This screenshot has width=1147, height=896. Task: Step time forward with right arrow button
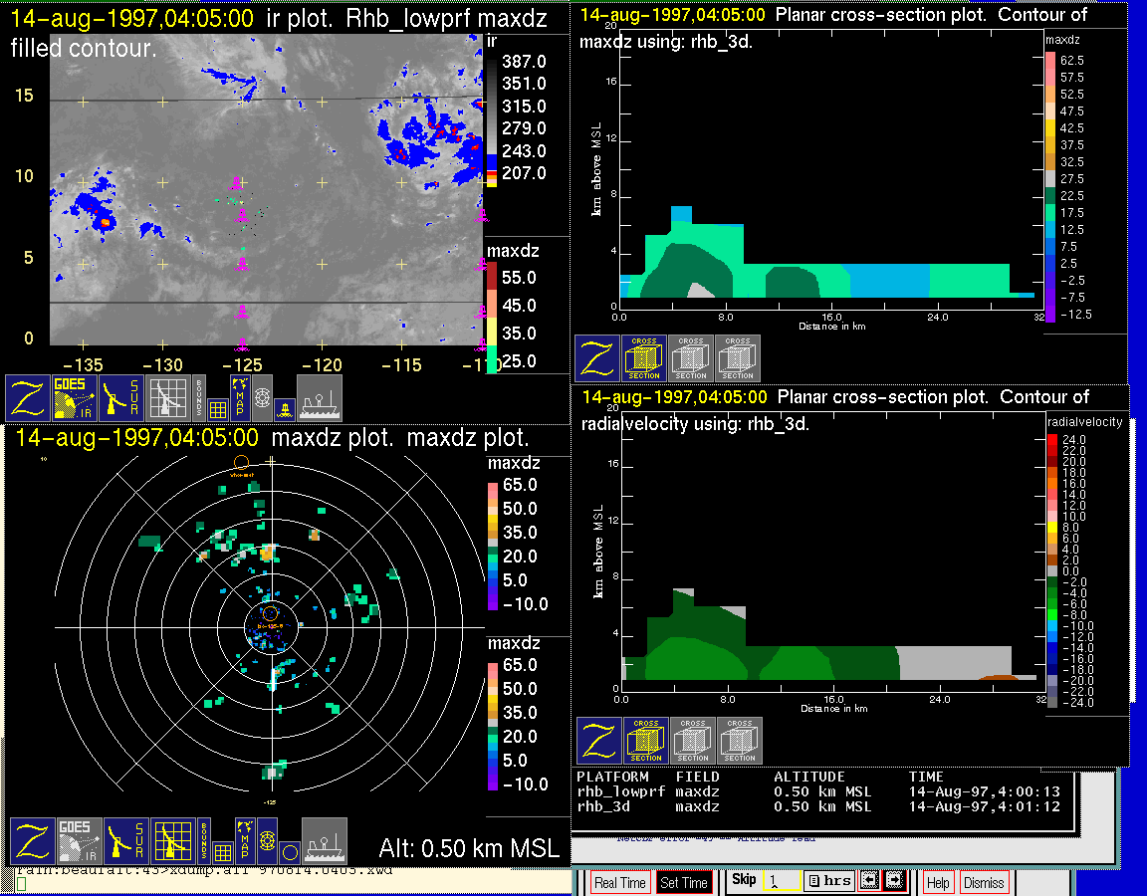coord(893,881)
